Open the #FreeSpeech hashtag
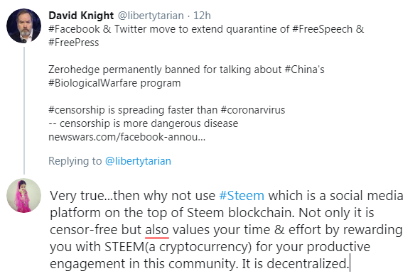 click(322, 29)
